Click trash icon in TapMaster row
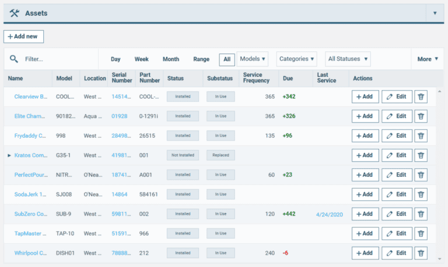The width and height of the screenshot is (448, 267). click(x=421, y=234)
